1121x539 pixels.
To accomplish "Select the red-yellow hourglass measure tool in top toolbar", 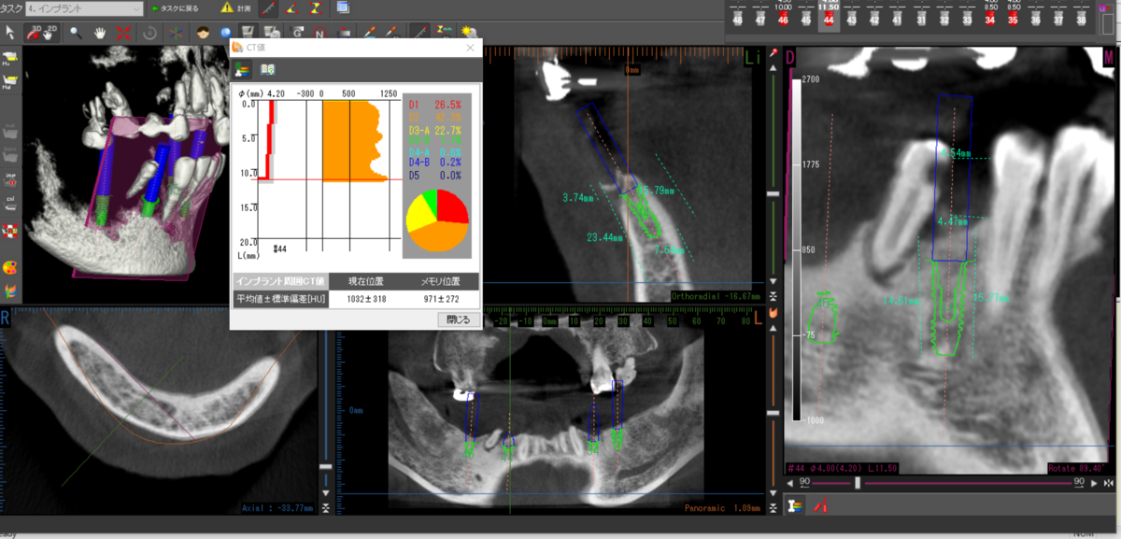I will [317, 7].
